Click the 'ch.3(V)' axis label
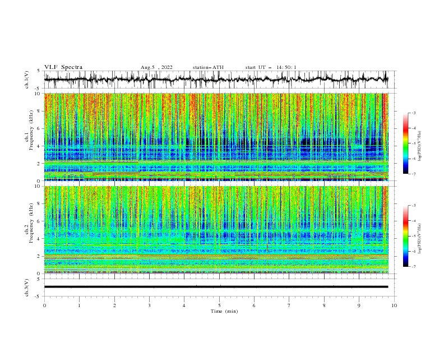Viewport: 444px width, 343px height. (27, 288)
